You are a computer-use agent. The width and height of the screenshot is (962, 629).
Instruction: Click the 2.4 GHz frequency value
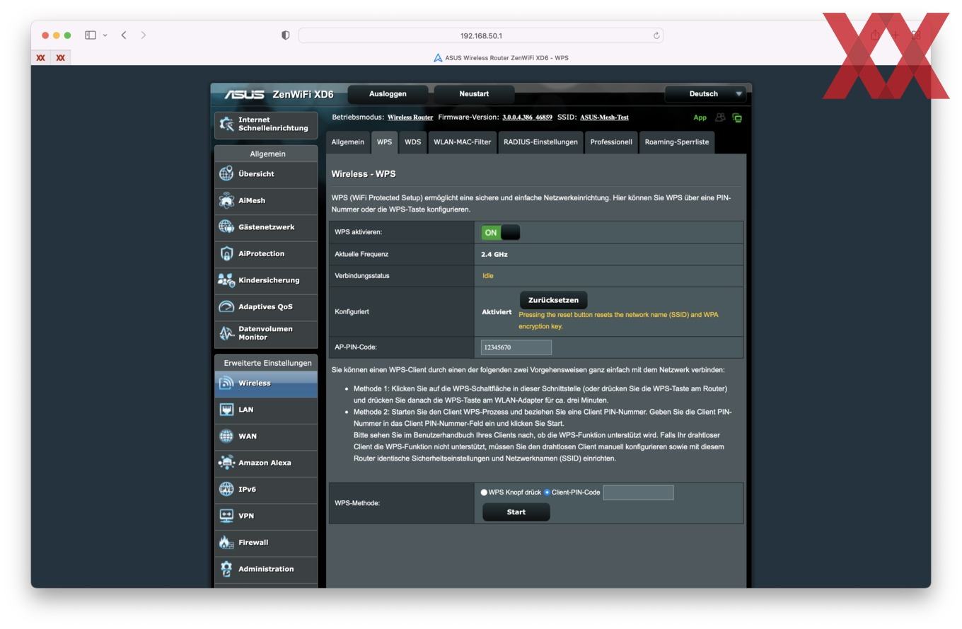pyautogui.click(x=494, y=254)
